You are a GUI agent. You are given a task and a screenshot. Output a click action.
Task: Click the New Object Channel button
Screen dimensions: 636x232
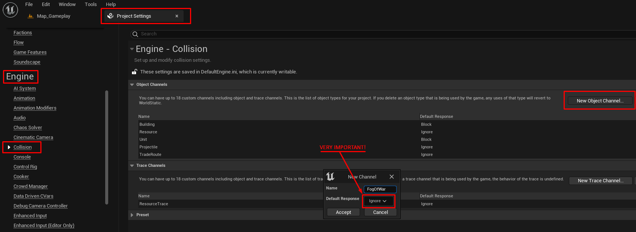click(x=600, y=101)
